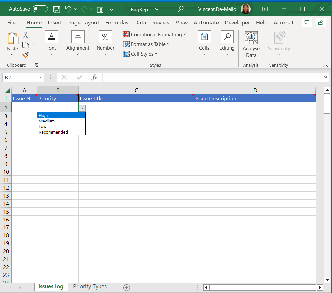Viewport: 332px width, 293px height.
Task: Switch to the Priority Types sheet
Action: pyautogui.click(x=90, y=287)
